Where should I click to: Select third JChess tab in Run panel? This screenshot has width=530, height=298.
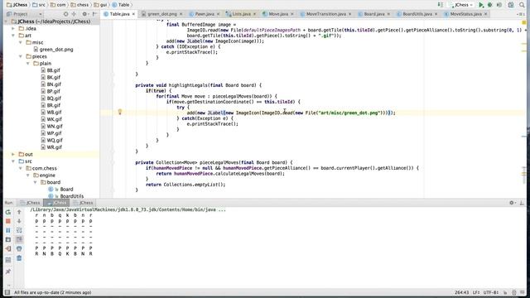click(83, 203)
